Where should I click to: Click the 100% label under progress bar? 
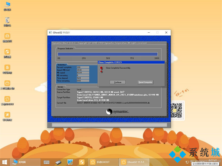point(157,58)
